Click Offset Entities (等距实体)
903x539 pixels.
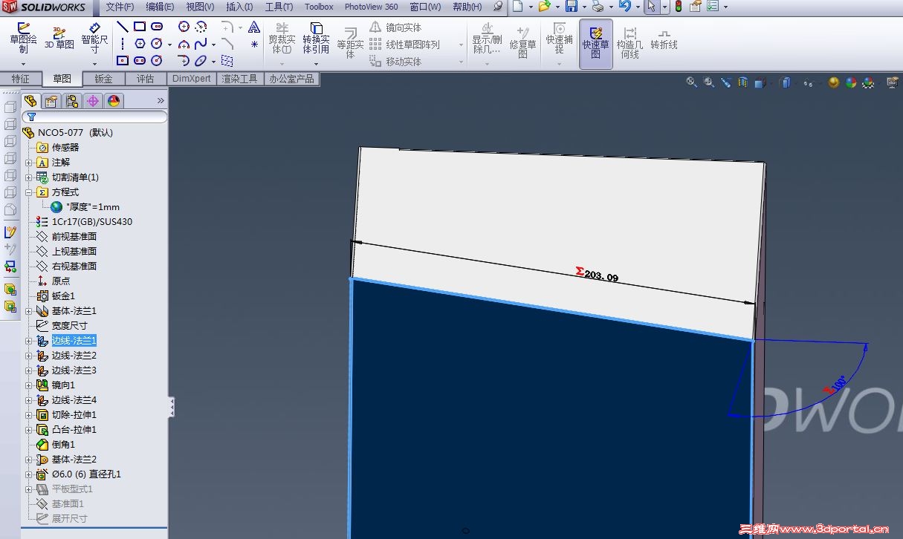pyautogui.click(x=350, y=43)
